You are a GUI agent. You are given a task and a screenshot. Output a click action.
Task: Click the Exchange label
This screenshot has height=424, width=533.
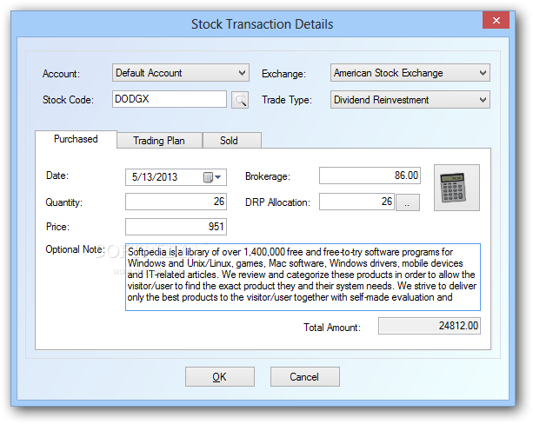click(283, 74)
